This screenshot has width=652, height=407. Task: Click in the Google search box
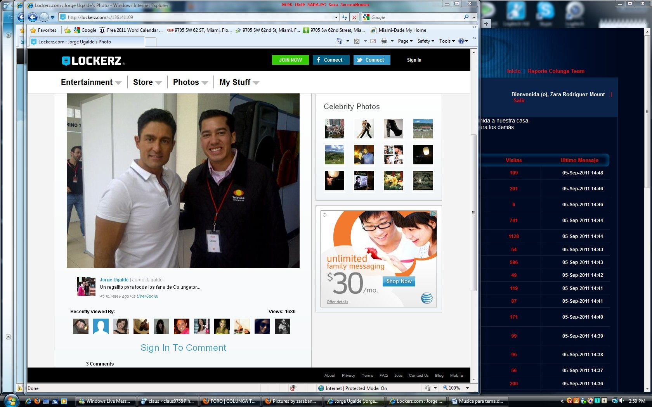click(x=415, y=17)
